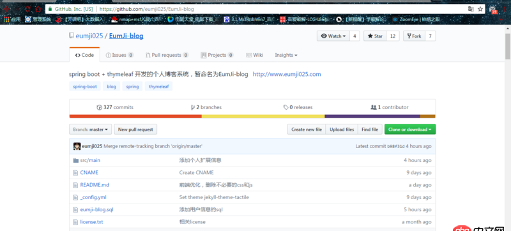Open the eumji025 user profile link

click(x=89, y=36)
